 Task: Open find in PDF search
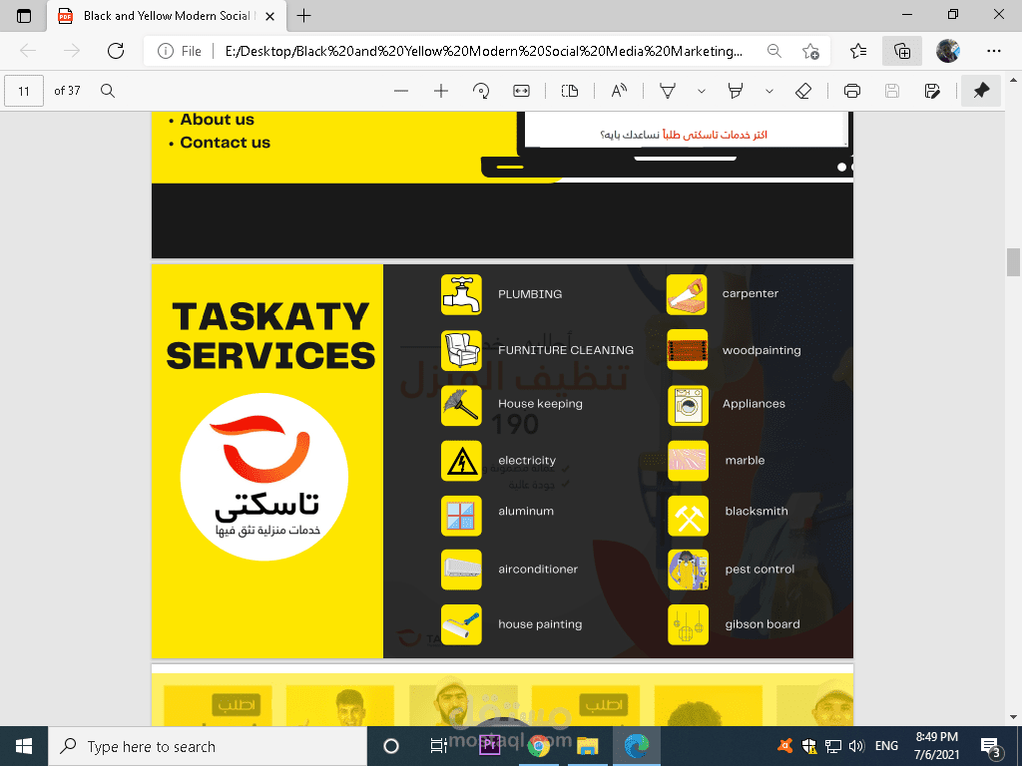(x=108, y=91)
